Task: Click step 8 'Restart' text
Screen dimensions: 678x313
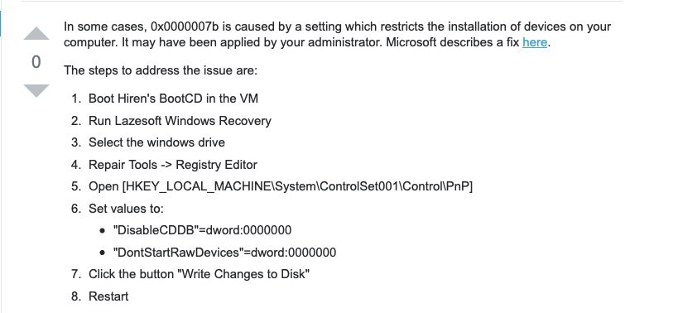Action: [108, 296]
